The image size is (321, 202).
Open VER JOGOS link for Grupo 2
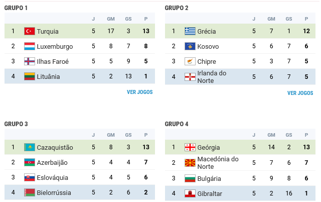[300, 93]
